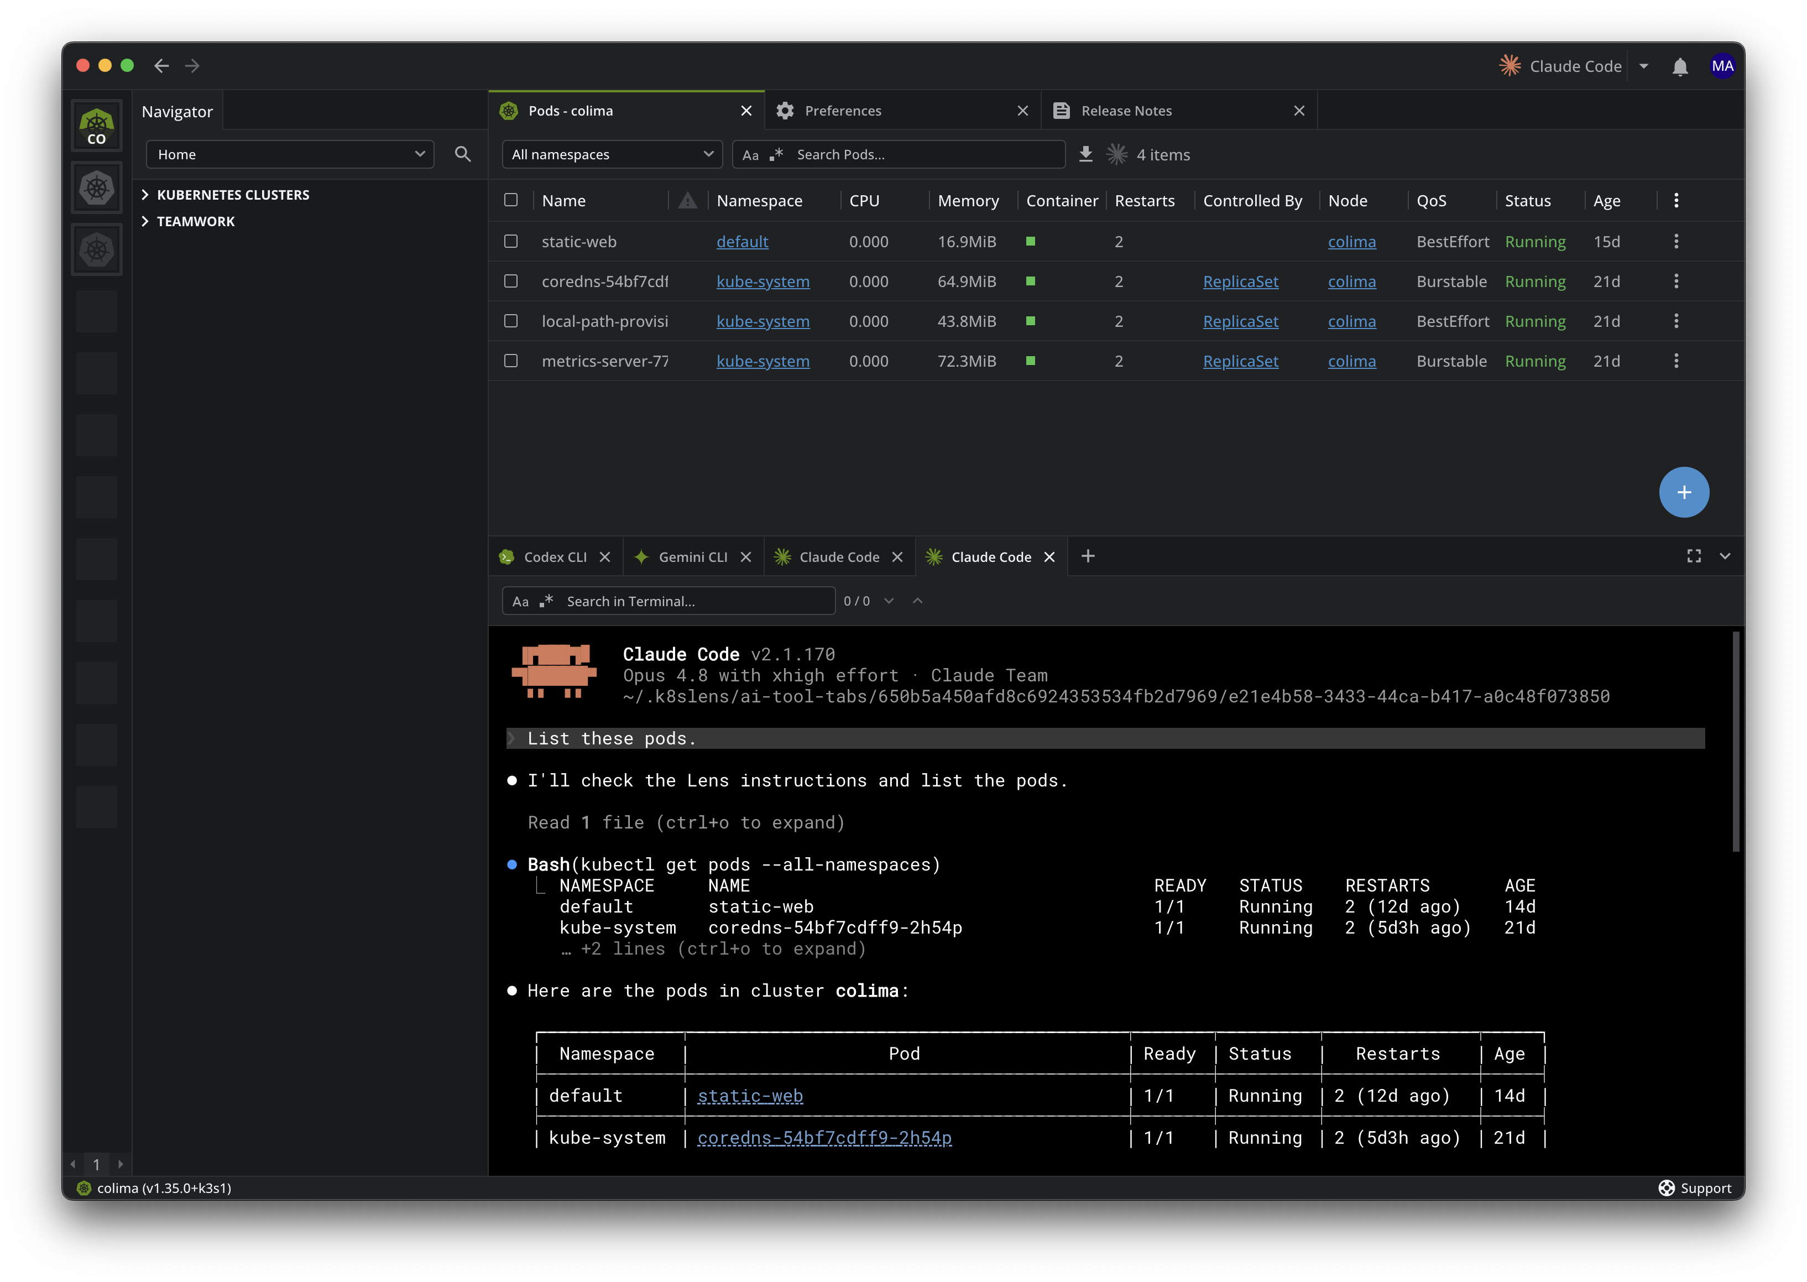1807x1282 pixels.
Task: Open row actions menu for metrics-server pod
Action: (1676, 361)
